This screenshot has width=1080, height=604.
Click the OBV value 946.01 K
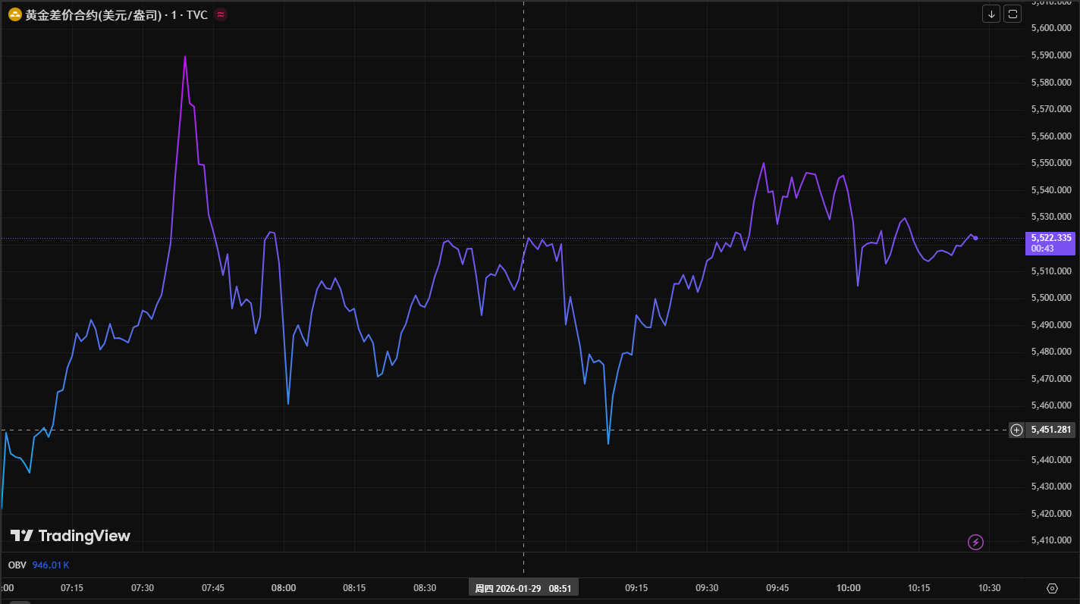pos(52,565)
